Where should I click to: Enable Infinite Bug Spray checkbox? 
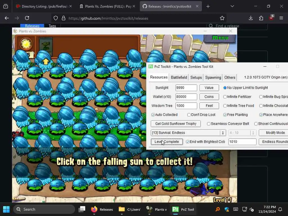point(261,97)
